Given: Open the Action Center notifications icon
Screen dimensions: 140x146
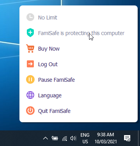Looking at the screenshot, I should [x=127, y=138].
